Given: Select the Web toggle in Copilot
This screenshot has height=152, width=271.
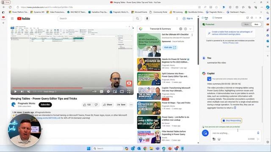Looking at the screenshot, I should [x=256, y=24].
